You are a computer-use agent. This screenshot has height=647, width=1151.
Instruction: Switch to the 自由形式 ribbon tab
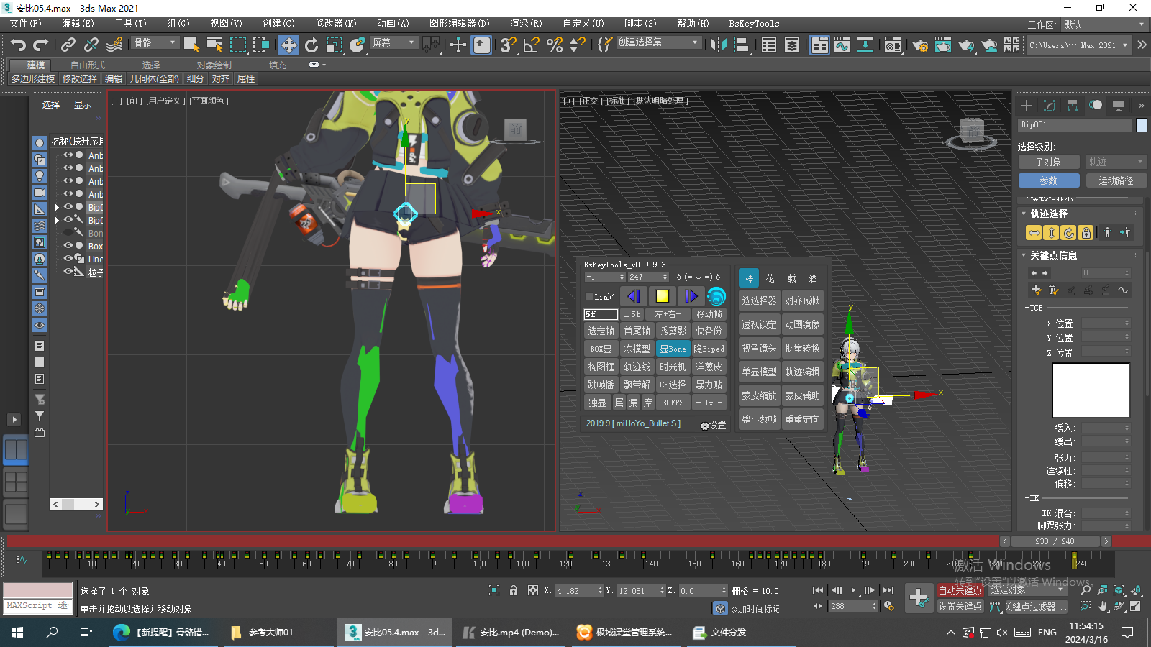[x=87, y=65]
